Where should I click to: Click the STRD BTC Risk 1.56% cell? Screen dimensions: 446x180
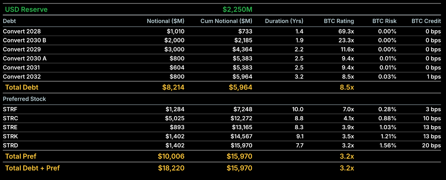point(388,145)
